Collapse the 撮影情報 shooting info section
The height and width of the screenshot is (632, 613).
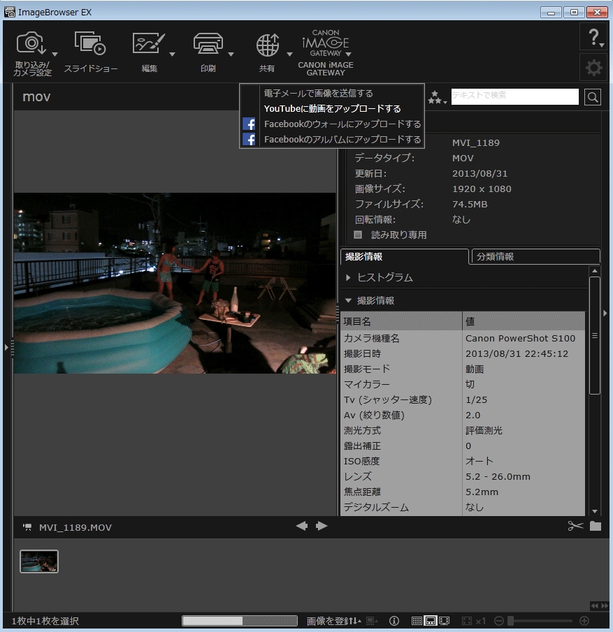click(375, 300)
